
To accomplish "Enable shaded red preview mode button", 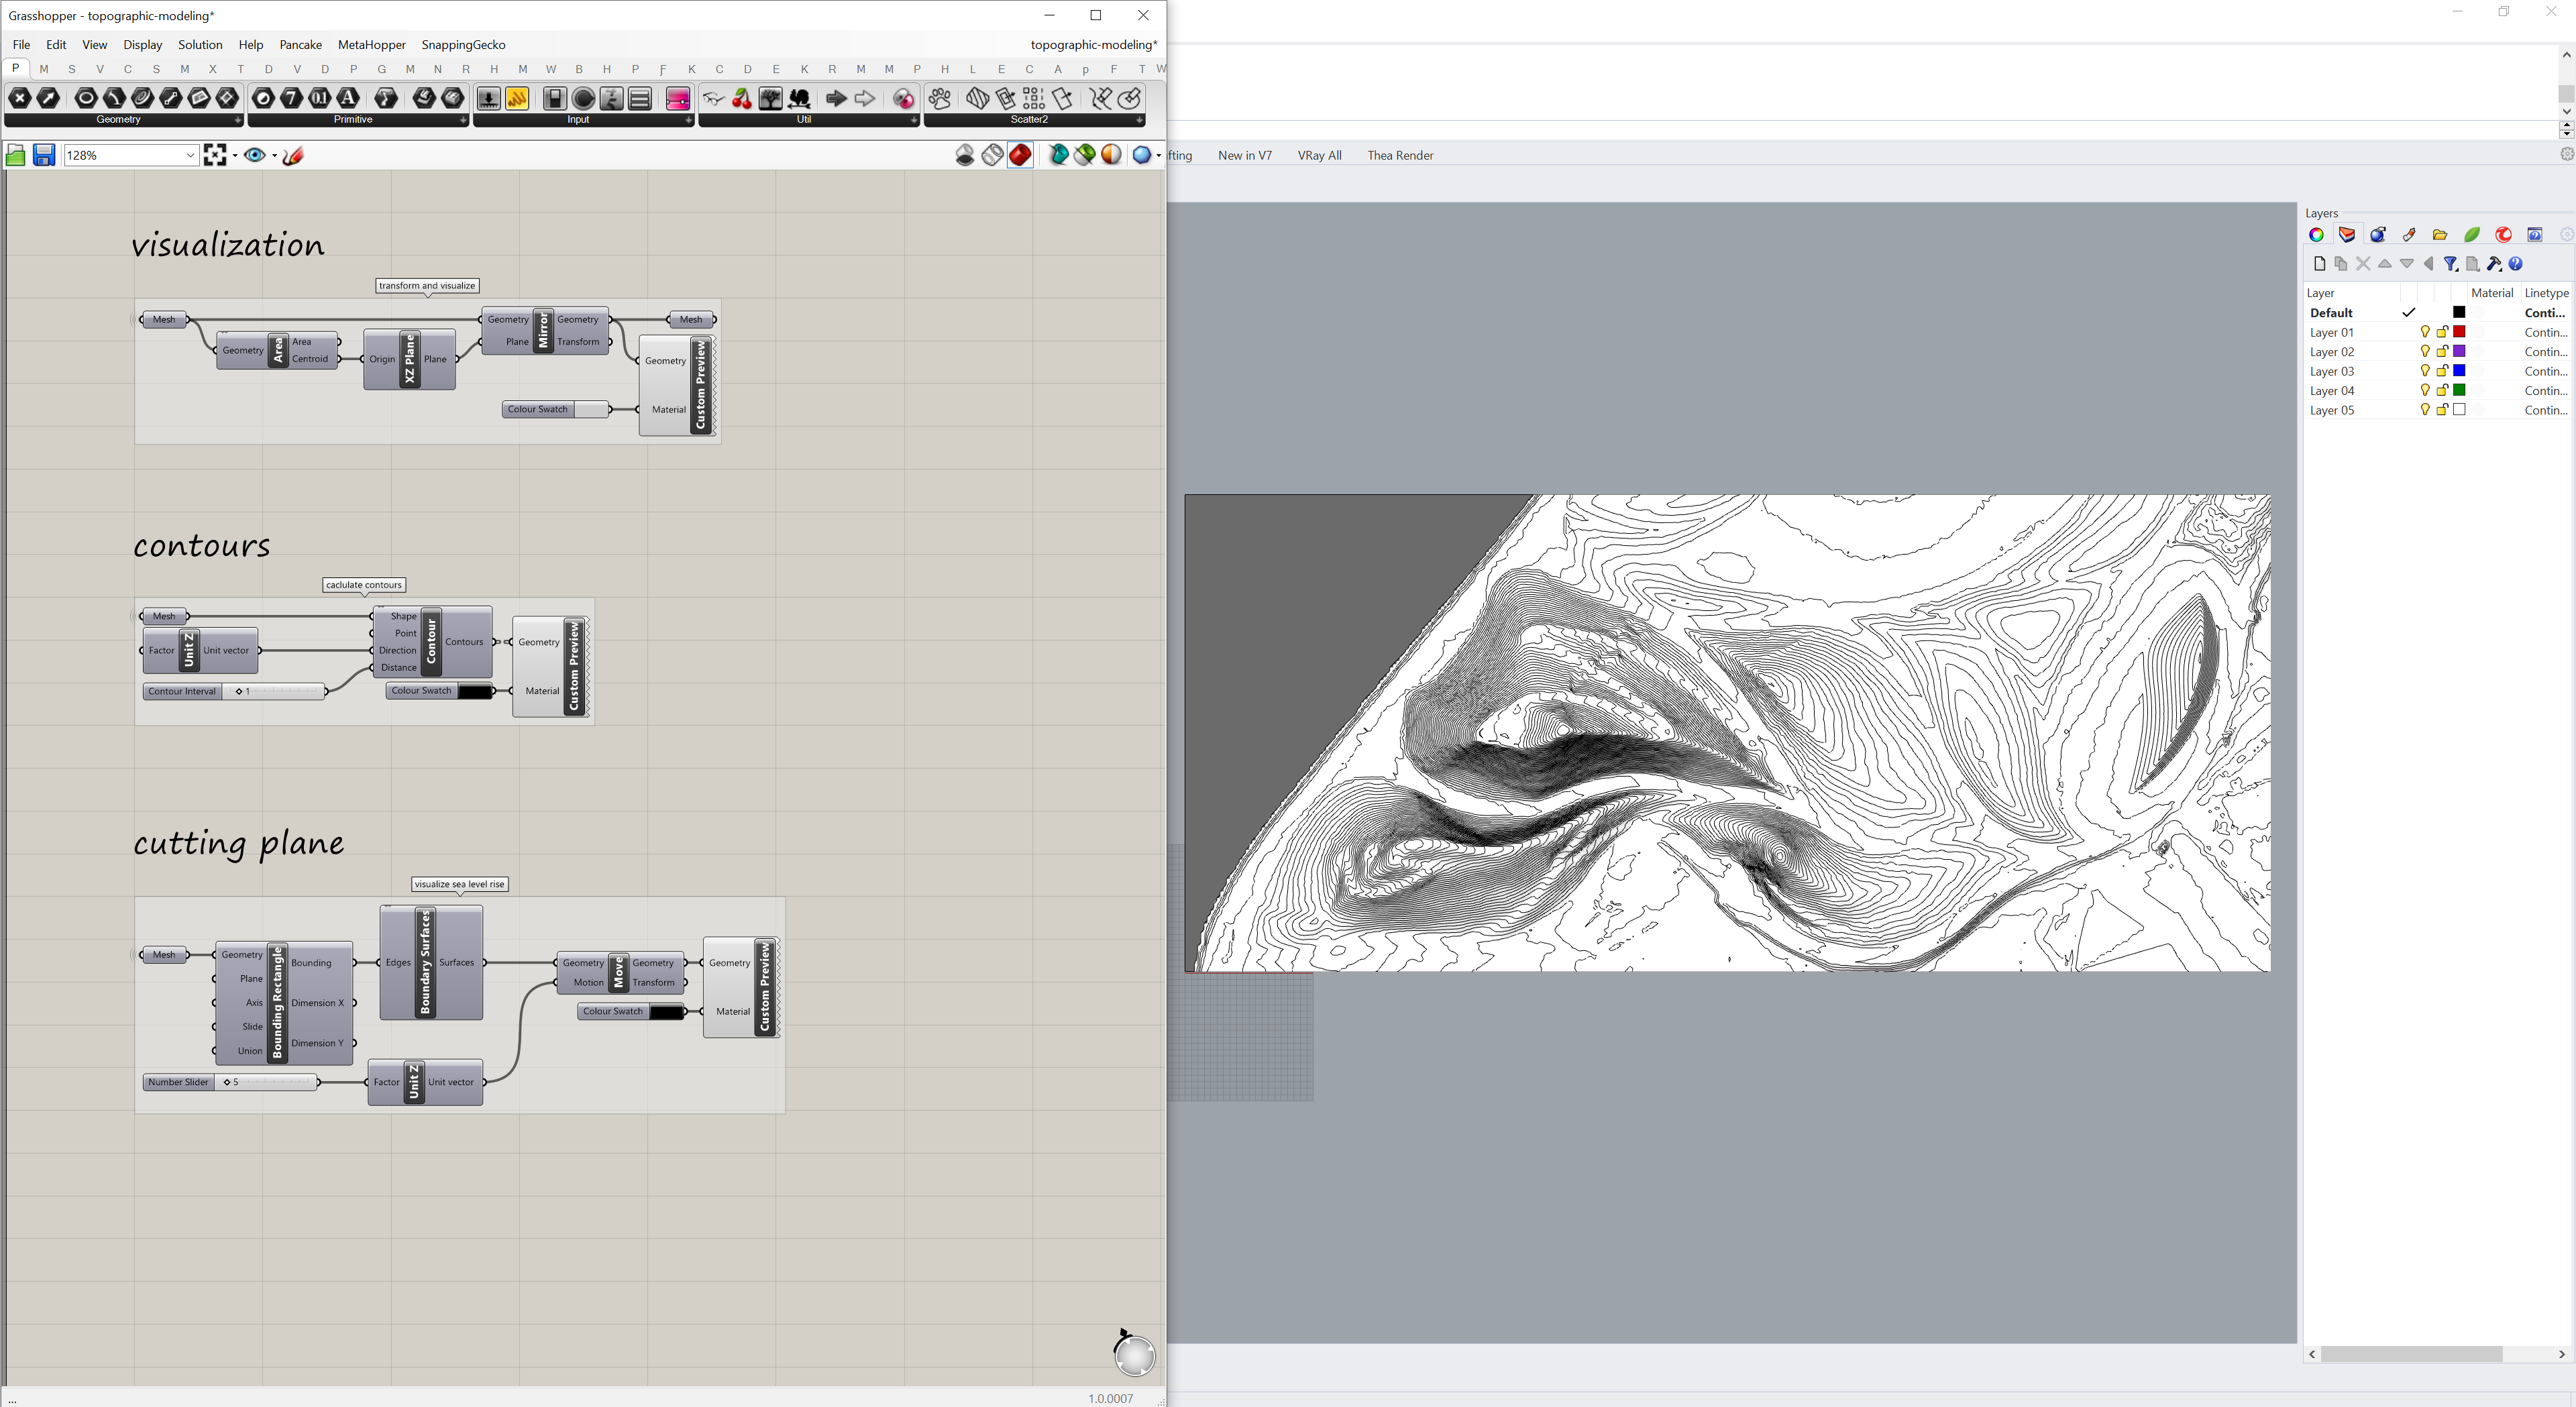I will [1020, 155].
